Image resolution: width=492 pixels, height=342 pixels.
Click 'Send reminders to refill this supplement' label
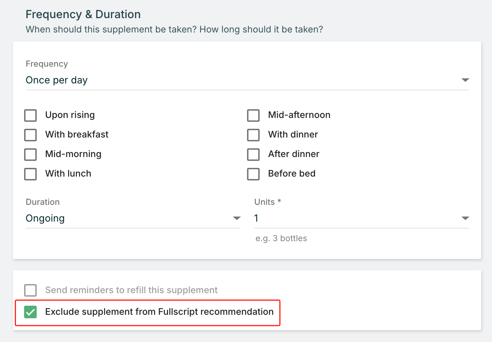tap(131, 290)
